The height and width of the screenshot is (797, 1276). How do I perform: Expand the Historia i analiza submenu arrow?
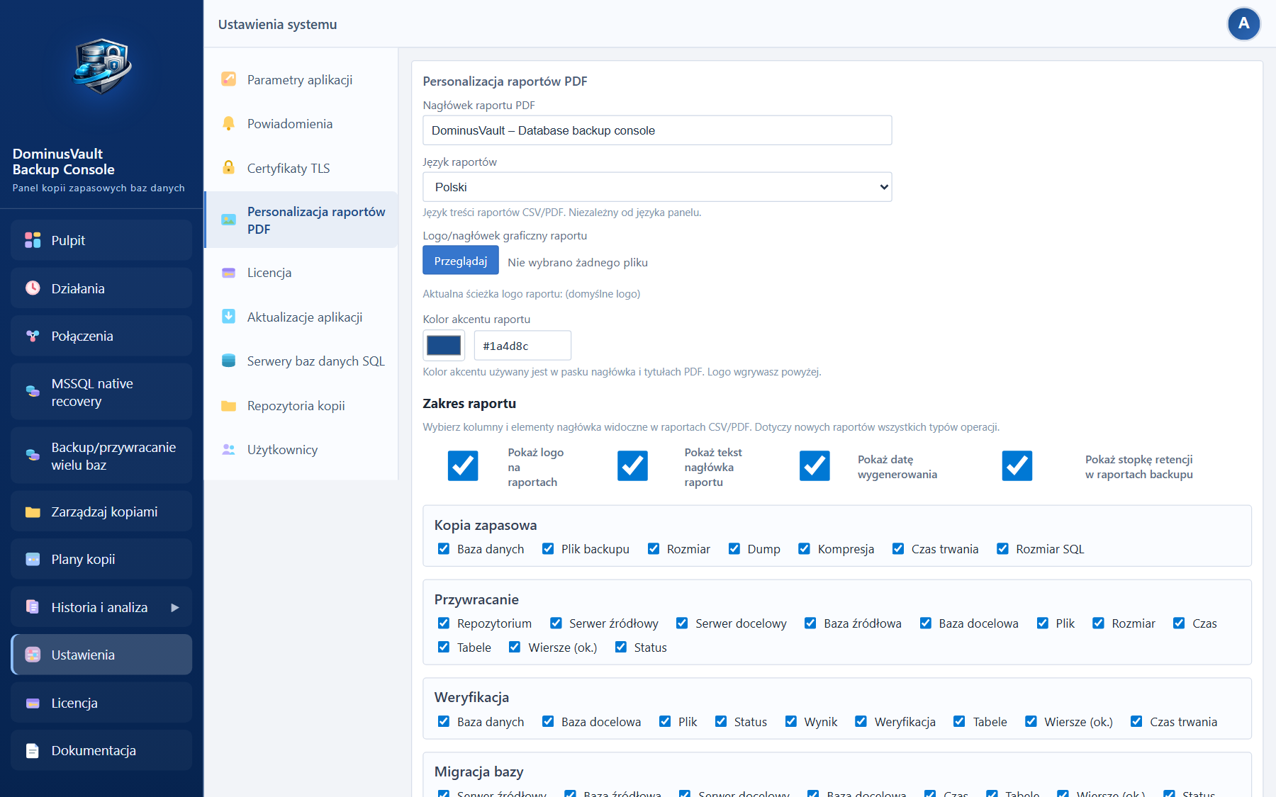[x=175, y=607]
